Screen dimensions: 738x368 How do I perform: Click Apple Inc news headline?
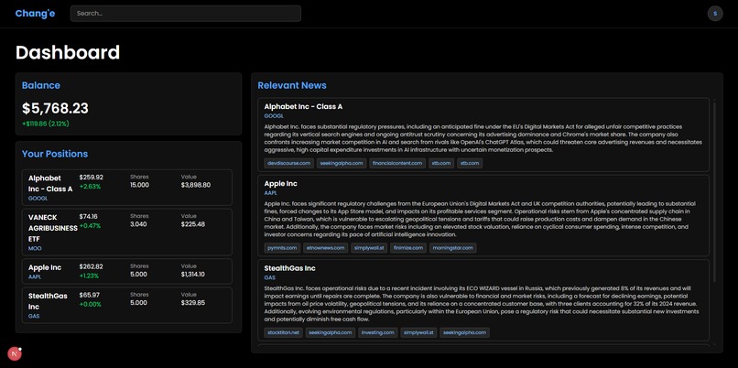click(280, 183)
